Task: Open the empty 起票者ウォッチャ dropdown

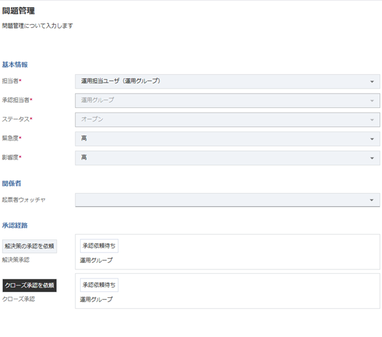Action: click(x=227, y=200)
